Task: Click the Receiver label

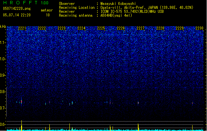Action: [67, 11]
